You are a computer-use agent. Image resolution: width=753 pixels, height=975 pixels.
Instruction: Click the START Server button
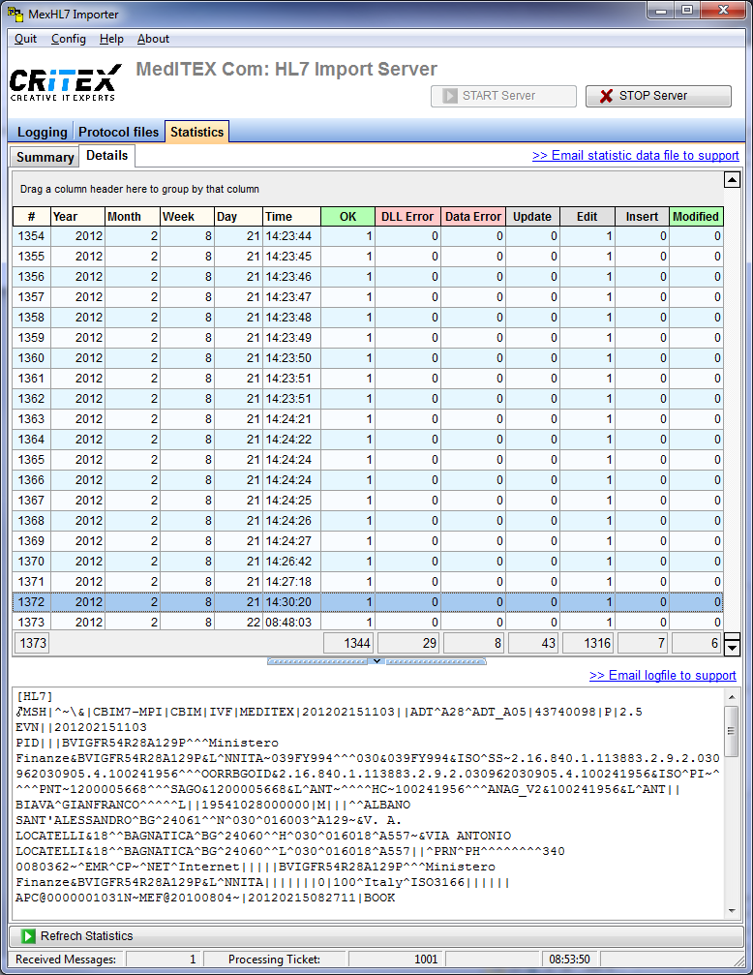point(503,96)
